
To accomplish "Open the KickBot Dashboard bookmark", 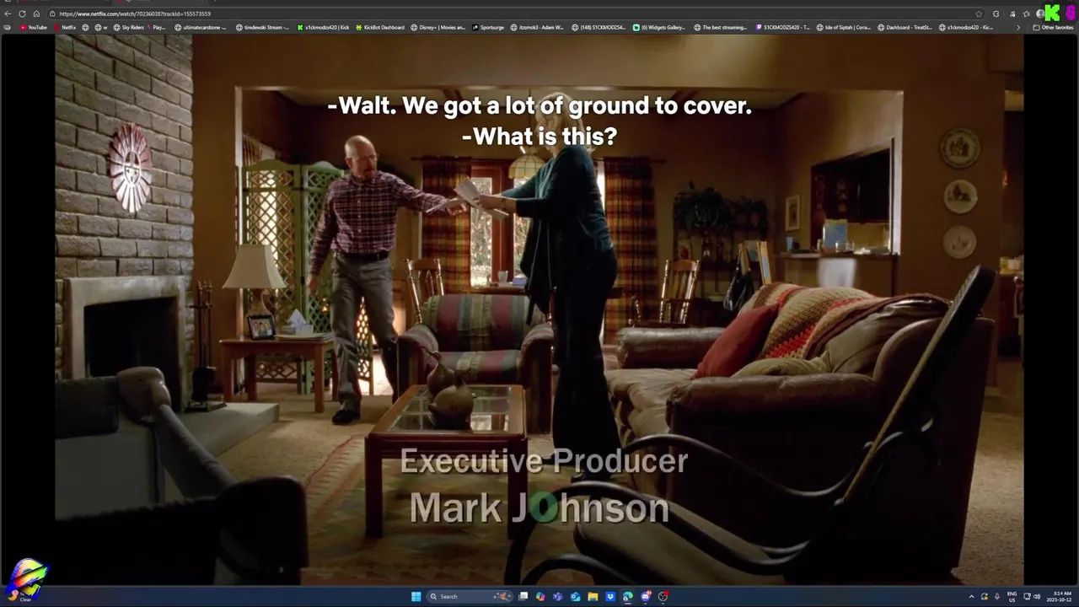I will pyautogui.click(x=379, y=27).
